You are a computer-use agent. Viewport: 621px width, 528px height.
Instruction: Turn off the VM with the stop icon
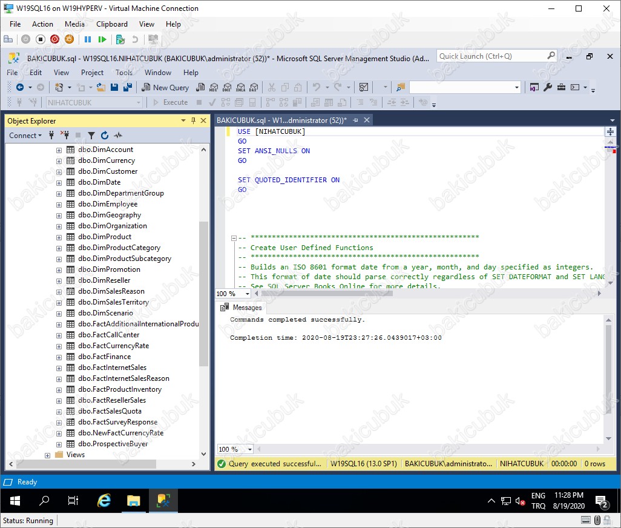40,39
